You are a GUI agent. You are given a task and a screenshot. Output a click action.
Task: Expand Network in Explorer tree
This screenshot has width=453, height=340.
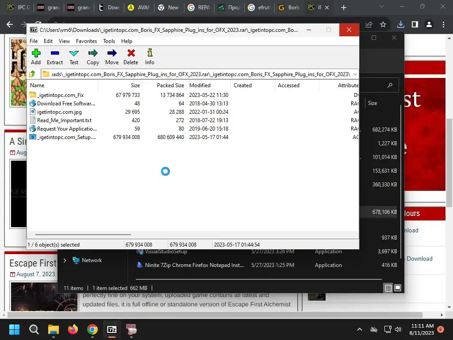(65, 260)
